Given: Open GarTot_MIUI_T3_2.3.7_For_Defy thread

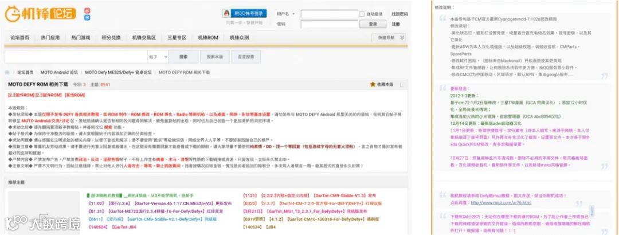Looking at the screenshot, I should click(305, 211).
